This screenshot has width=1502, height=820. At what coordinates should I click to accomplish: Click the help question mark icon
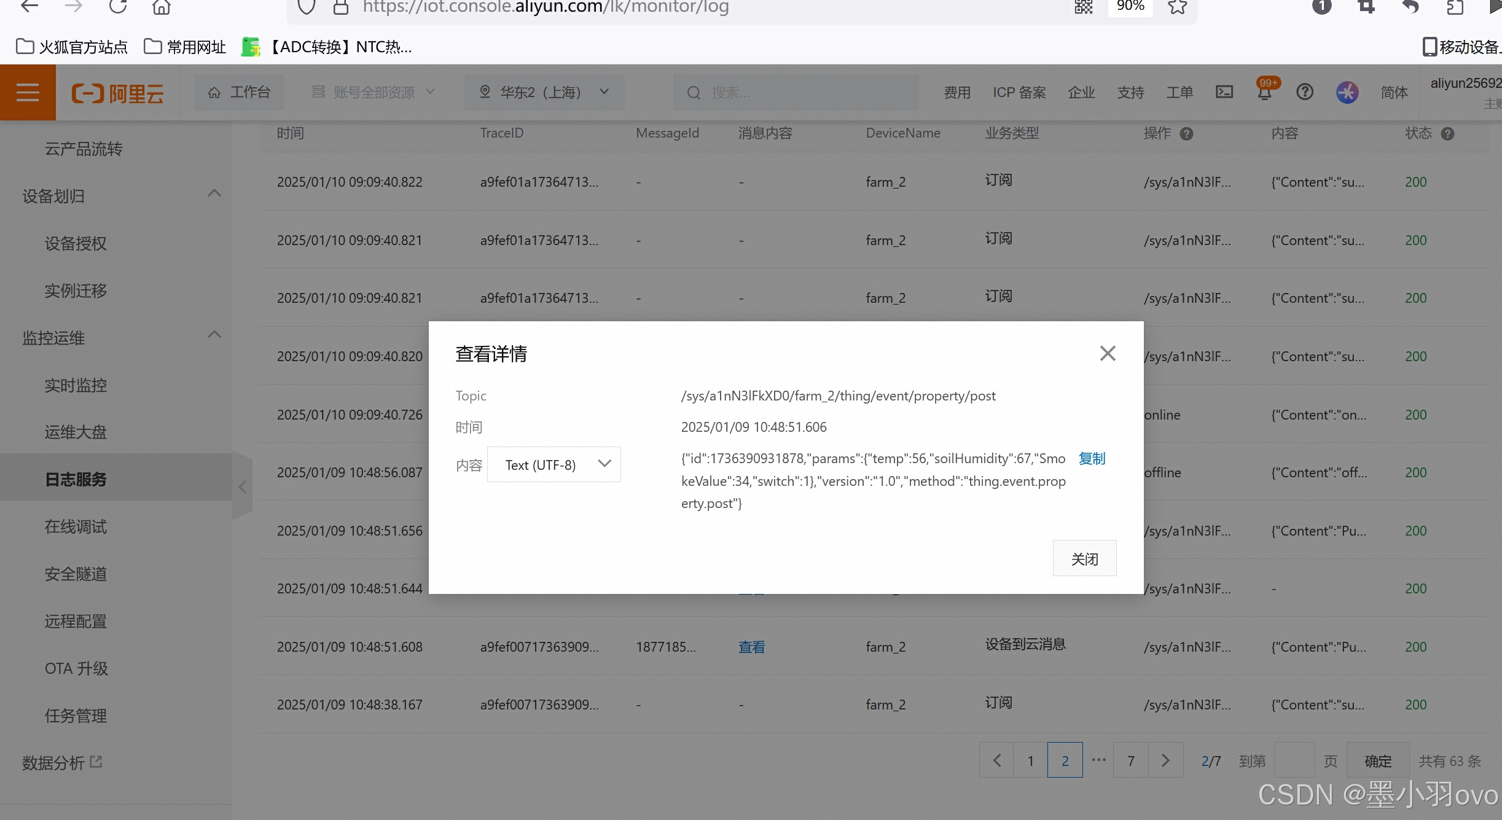coord(1305,92)
